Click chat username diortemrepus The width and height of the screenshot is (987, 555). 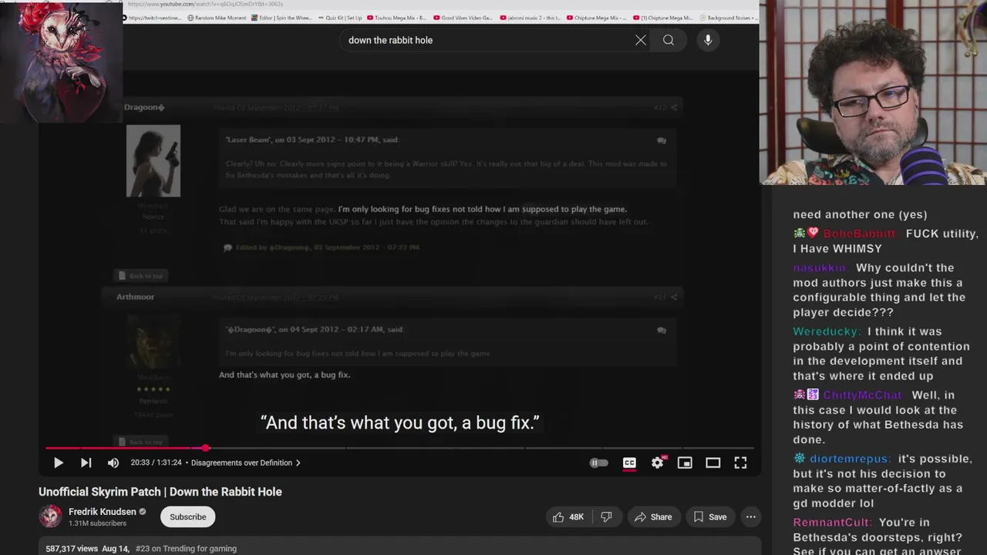point(850,459)
